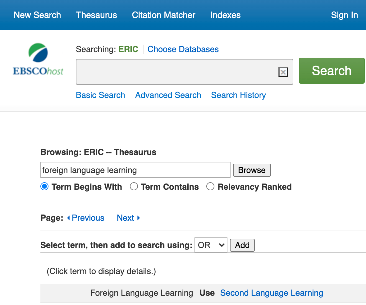Click the Browse button
366x305 pixels.
click(x=252, y=170)
